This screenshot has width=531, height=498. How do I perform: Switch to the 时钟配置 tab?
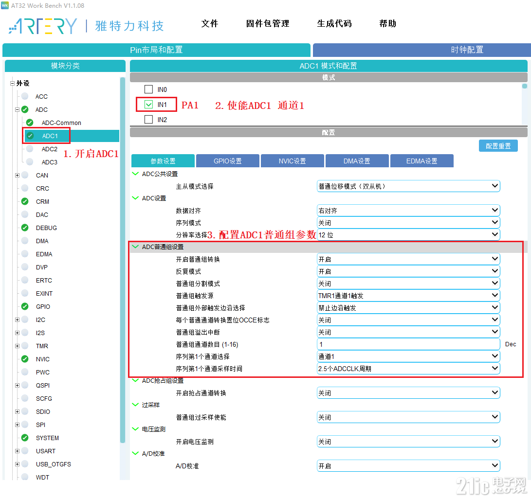(x=422, y=50)
